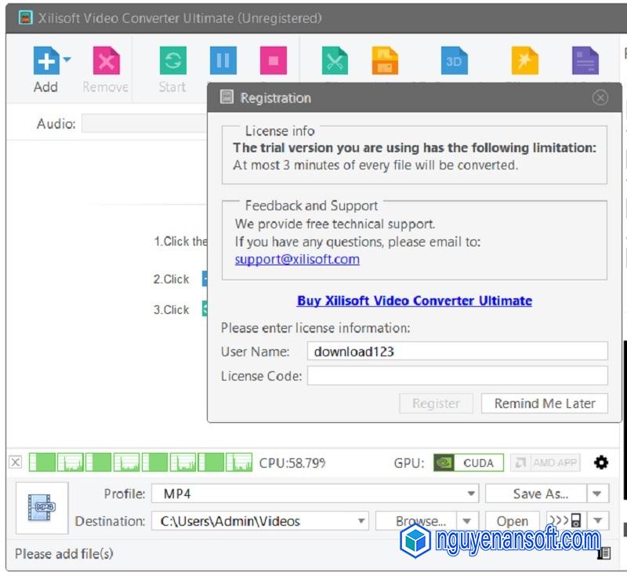Click the Xilisoft app icon in title bar
The height and width of the screenshot is (576, 627).
coord(26,17)
